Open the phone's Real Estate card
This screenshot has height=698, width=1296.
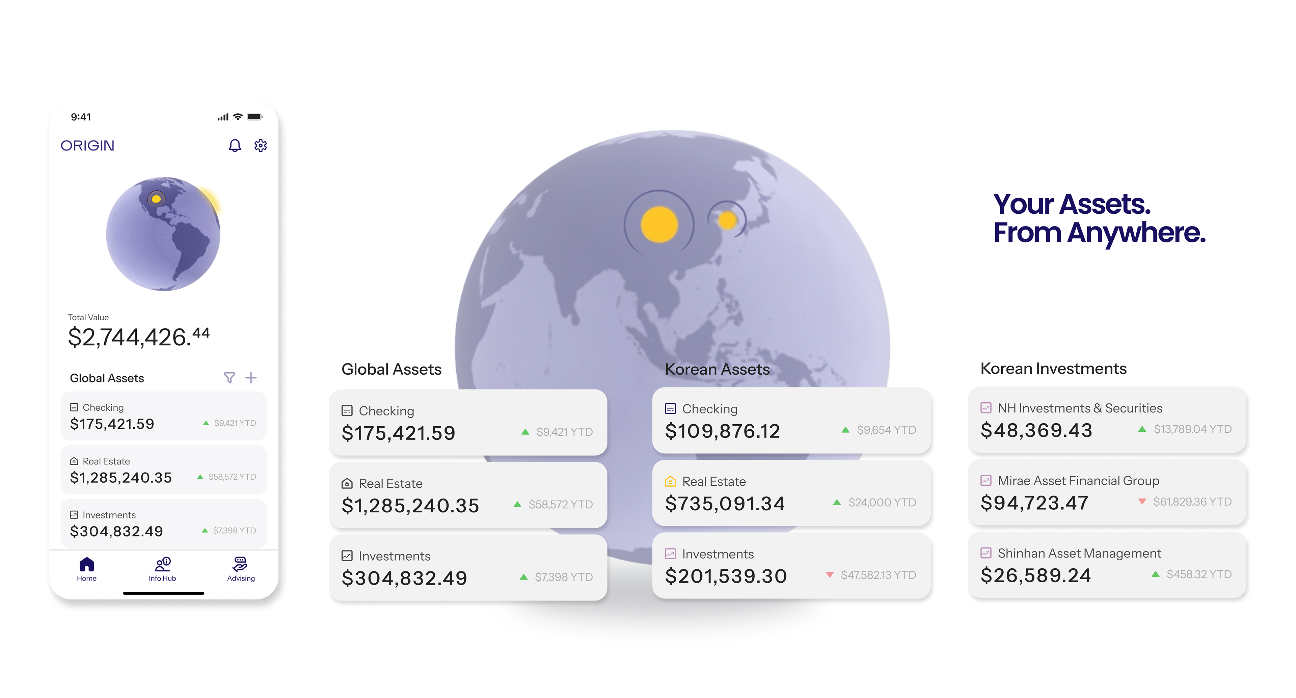tap(163, 469)
